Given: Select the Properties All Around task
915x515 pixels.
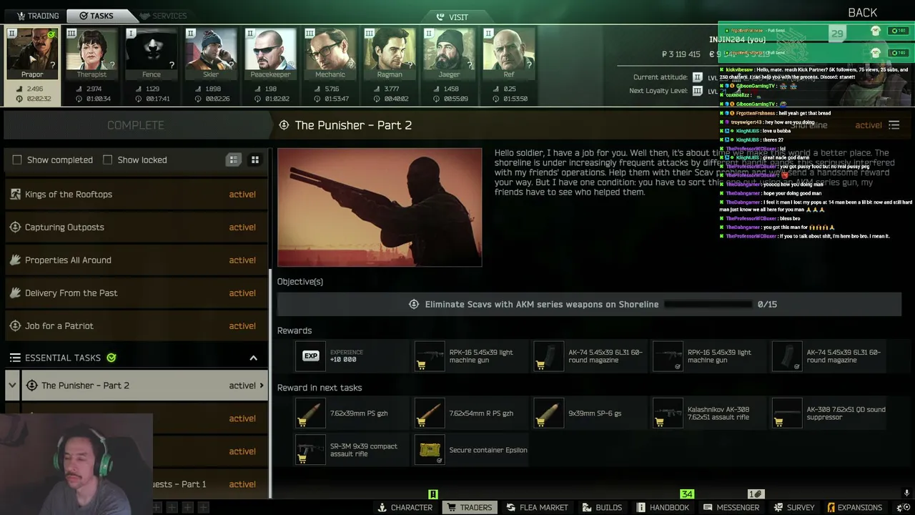Looking at the screenshot, I should [x=136, y=260].
